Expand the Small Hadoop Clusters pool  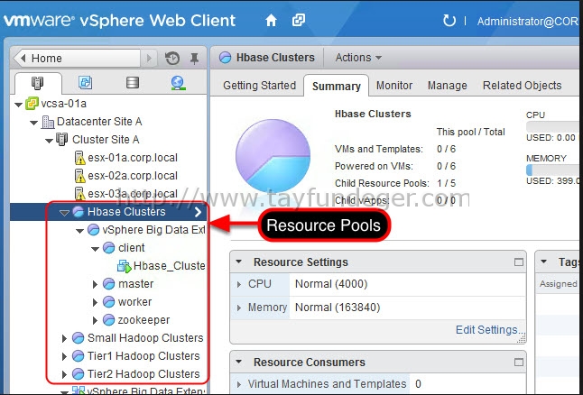point(64,338)
